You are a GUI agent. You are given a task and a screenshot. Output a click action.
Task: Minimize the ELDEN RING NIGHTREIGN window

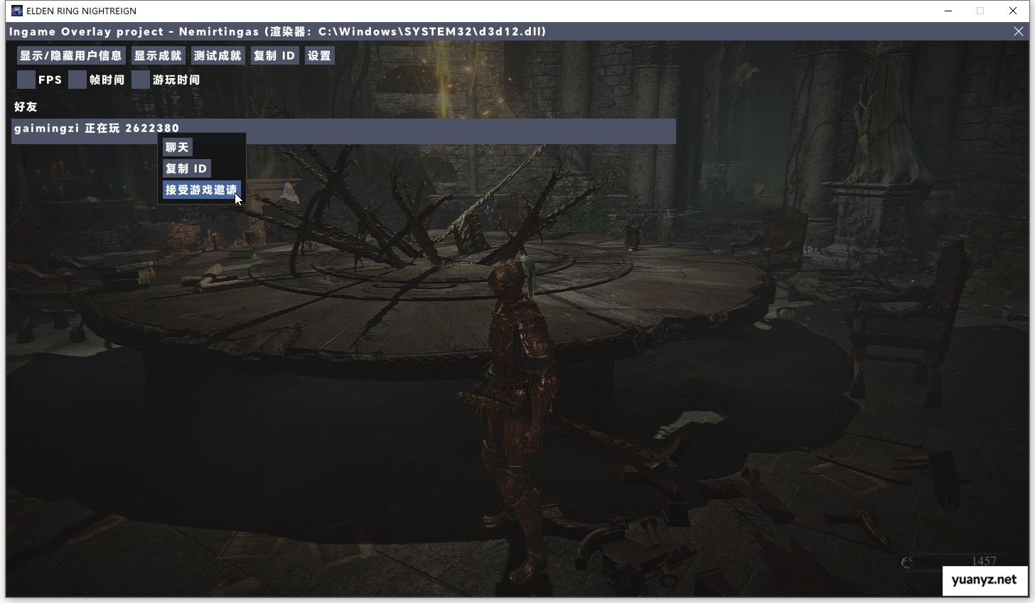tap(948, 11)
